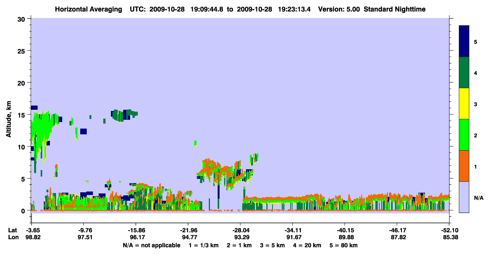
Task: Click latitude value '-34.11'
Action: point(292,230)
